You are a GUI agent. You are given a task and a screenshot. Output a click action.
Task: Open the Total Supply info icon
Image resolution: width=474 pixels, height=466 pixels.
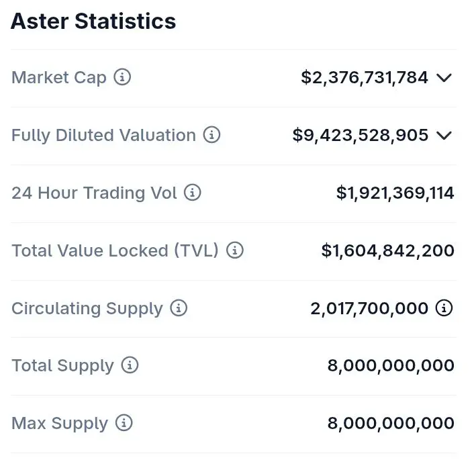(130, 365)
